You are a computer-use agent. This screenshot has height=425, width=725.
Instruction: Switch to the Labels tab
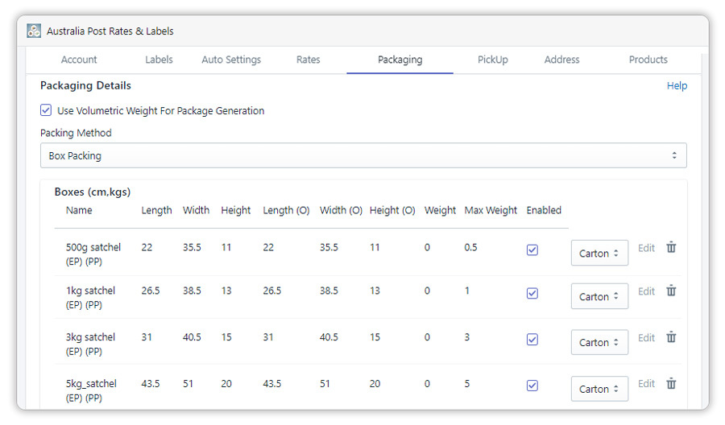(159, 60)
